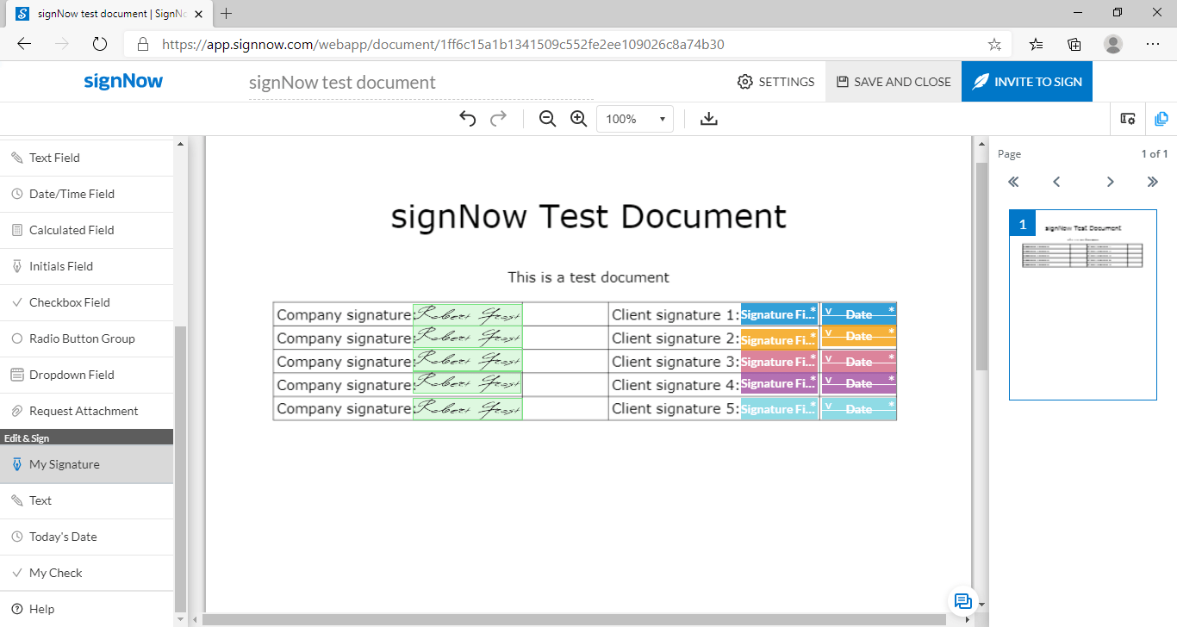This screenshot has height=627, width=1177.
Task: Insert Today's Date
Action: click(x=86, y=537)
